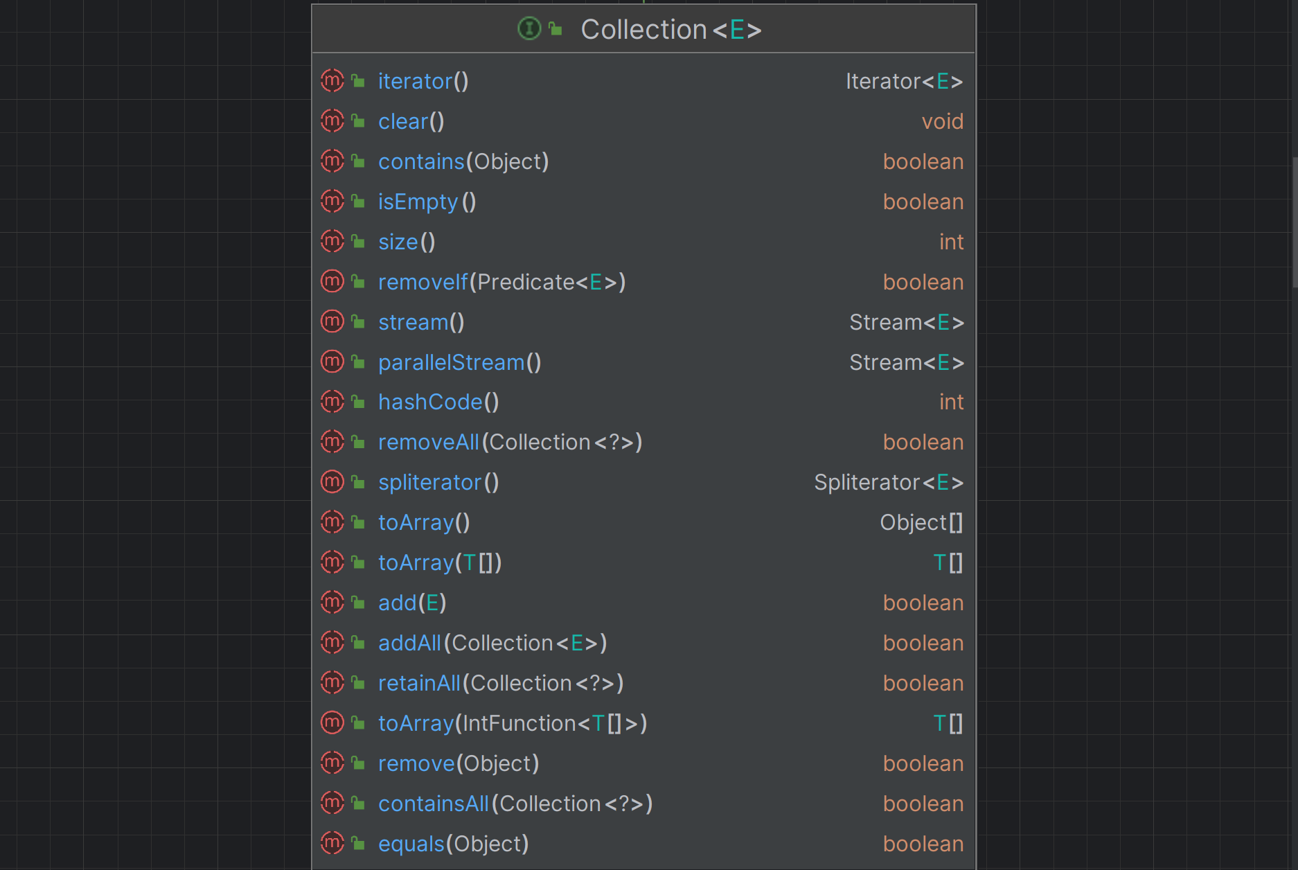Click the method icon for spliterator()
1298x870 pixels.
pyautogui.click(x=332, y=482)
